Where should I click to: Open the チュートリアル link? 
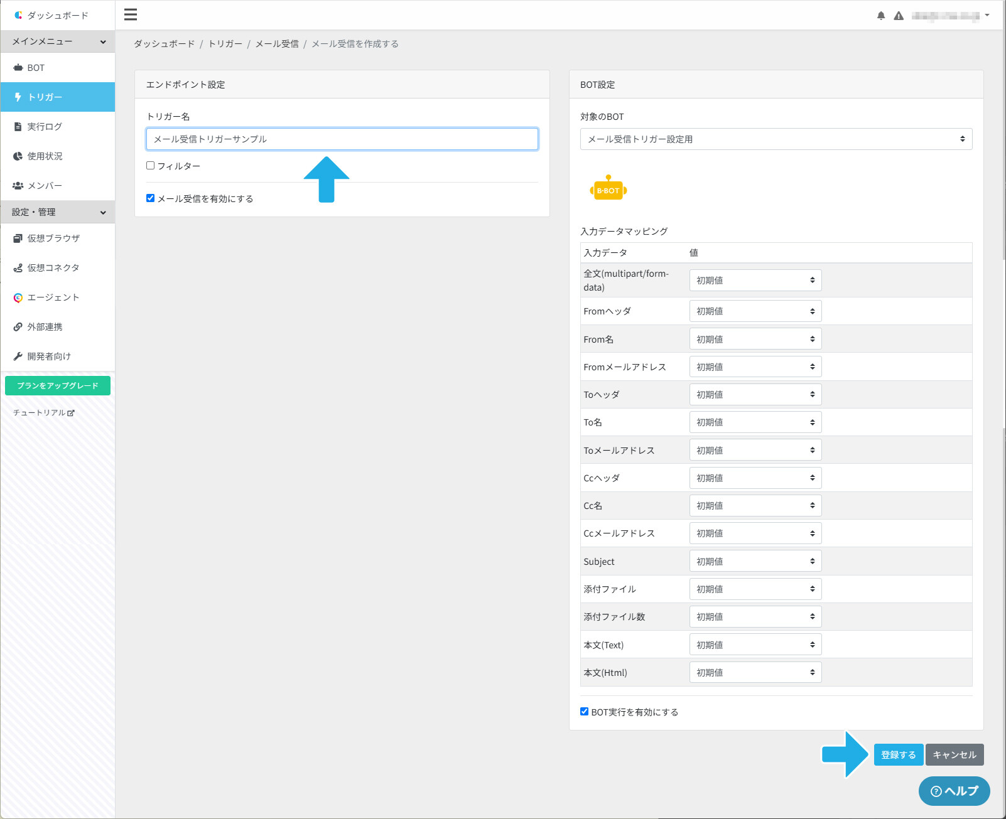tap(44, 413)
